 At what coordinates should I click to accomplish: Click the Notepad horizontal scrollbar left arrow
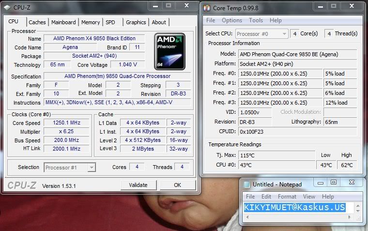pos(247,217)
